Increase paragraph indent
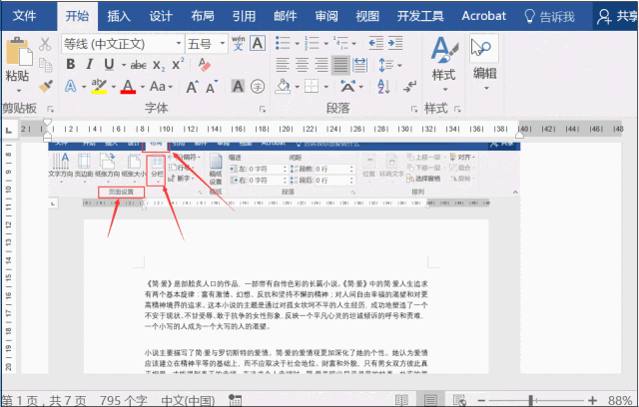This screenshot has height=407, width=639. (395, 43)
